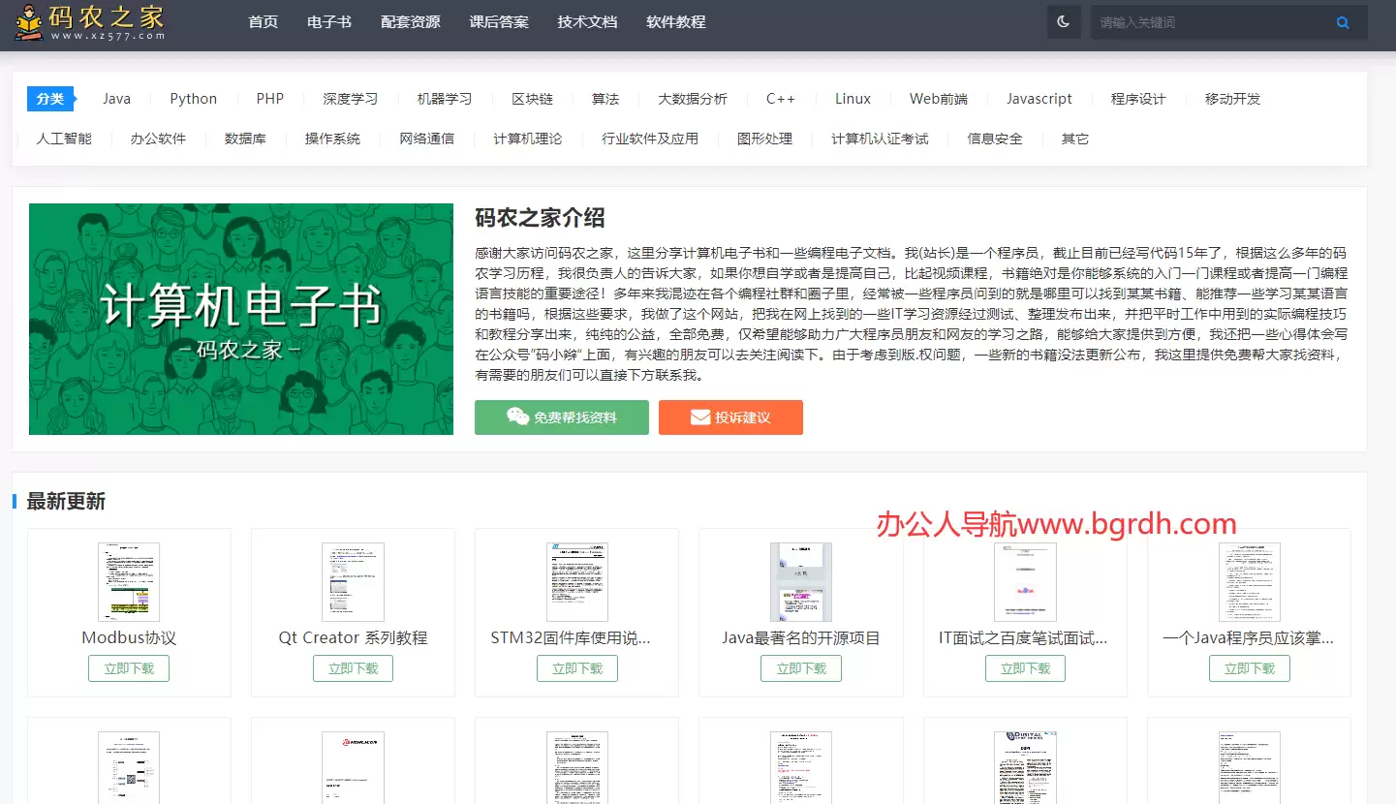
Task: View the Qt Creator 系列教程 listing
Action: point(353,637)
